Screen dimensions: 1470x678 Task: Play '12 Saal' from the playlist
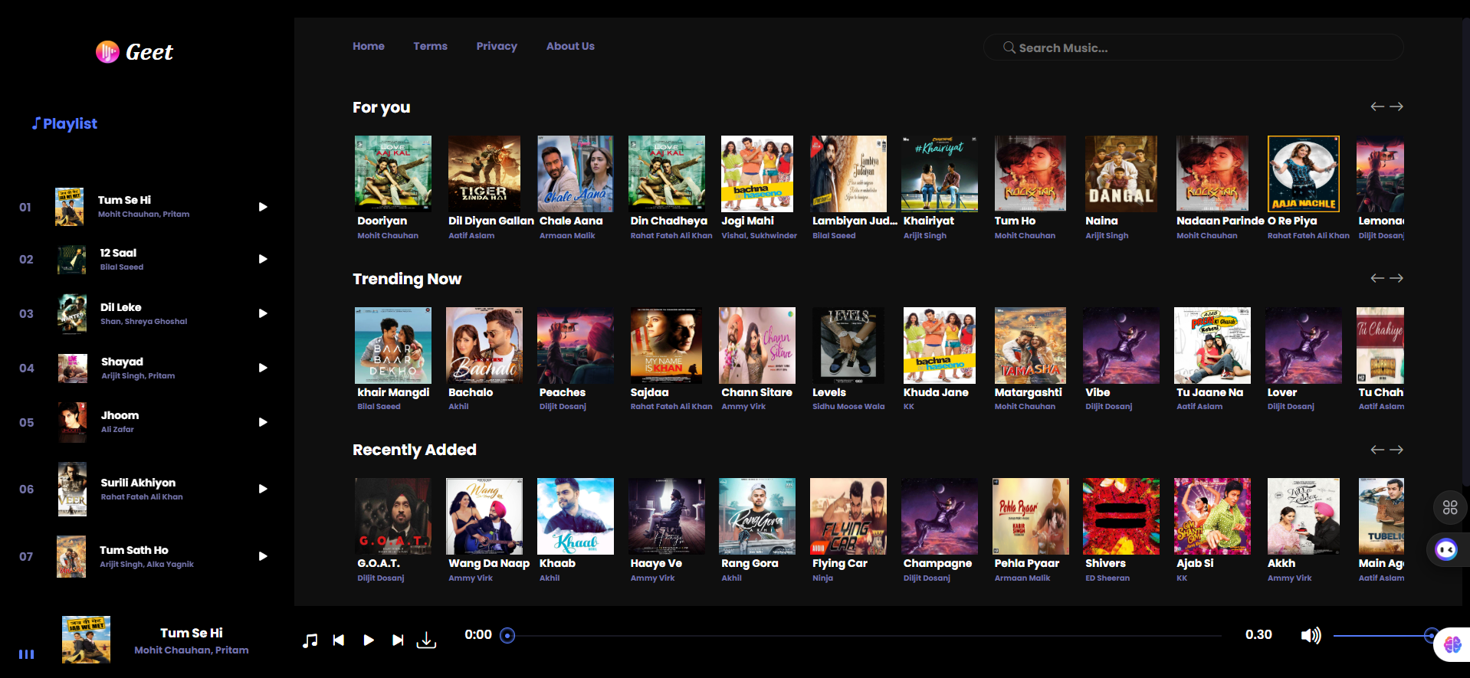pos(263,259)
